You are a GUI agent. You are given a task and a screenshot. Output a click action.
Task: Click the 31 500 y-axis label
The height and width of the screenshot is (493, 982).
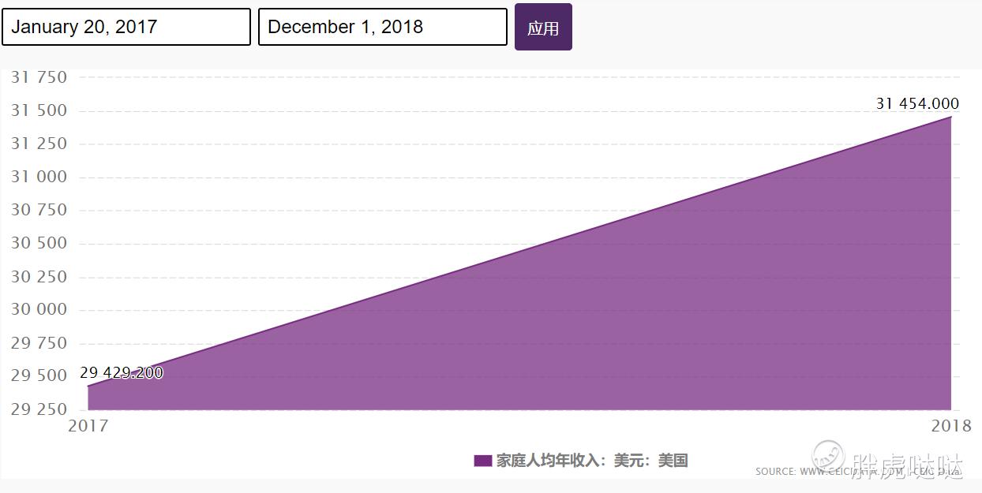(39, 110)
